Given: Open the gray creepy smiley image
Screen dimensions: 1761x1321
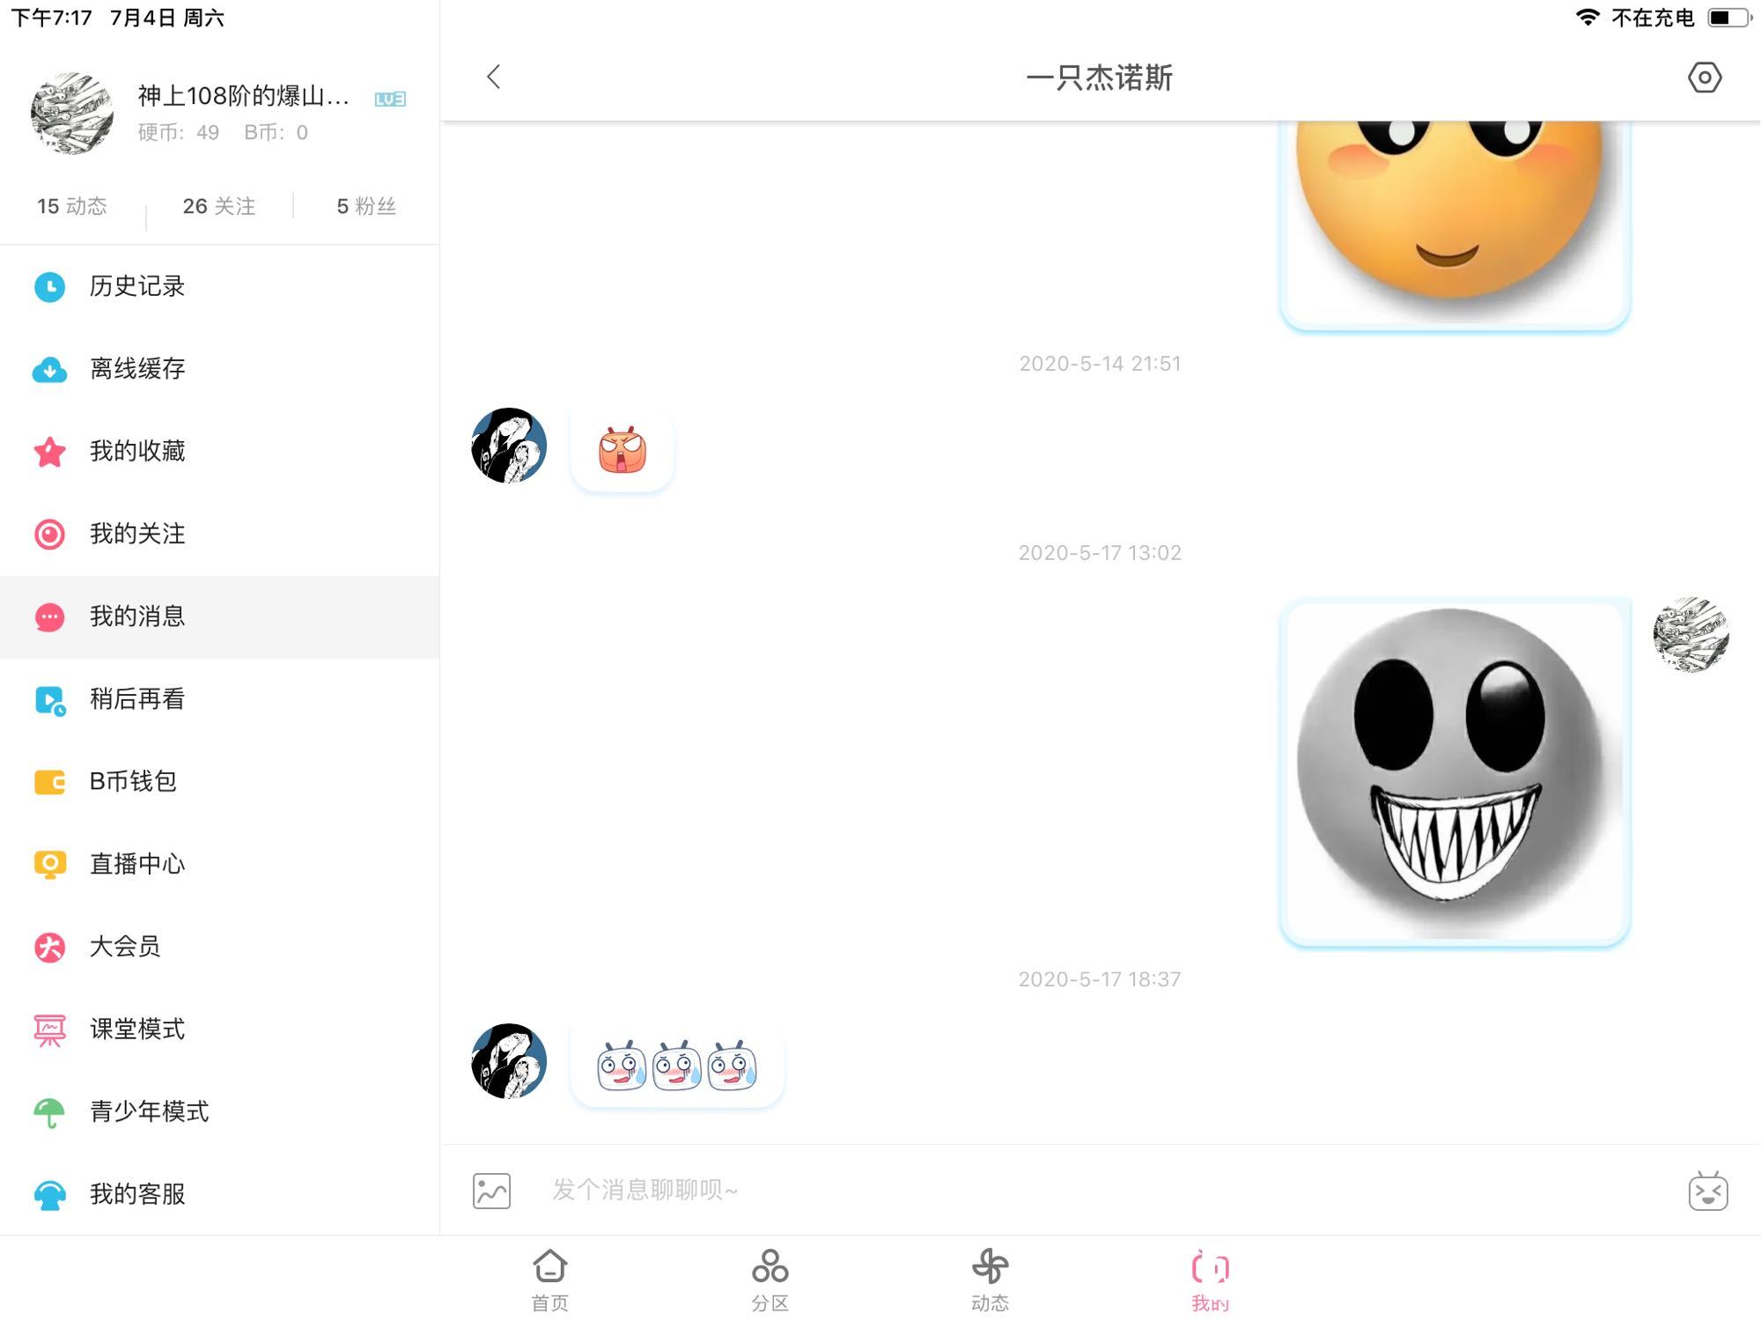Looking at the screenshot, I should click(x=1455, y=772).
